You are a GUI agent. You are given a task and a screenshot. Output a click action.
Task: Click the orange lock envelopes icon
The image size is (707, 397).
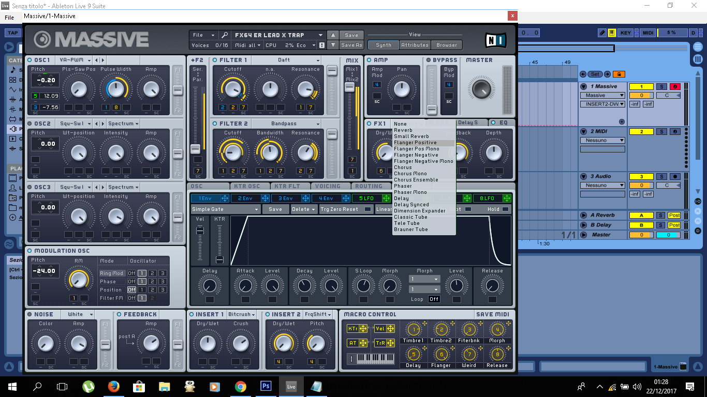click(618, 74)
